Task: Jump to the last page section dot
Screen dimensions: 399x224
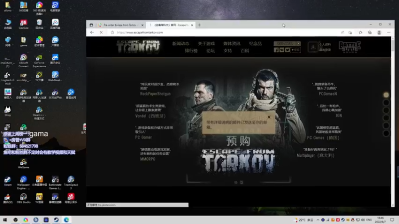Action: coord(386,133)
